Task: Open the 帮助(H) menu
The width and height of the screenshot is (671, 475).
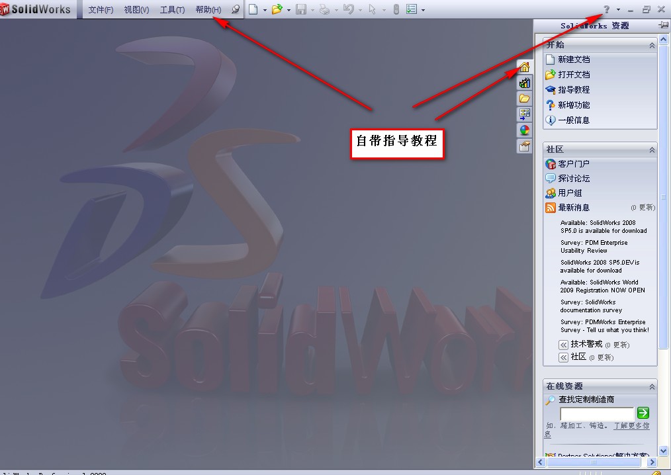Action: pyautogui.click(x=208, y=9)
